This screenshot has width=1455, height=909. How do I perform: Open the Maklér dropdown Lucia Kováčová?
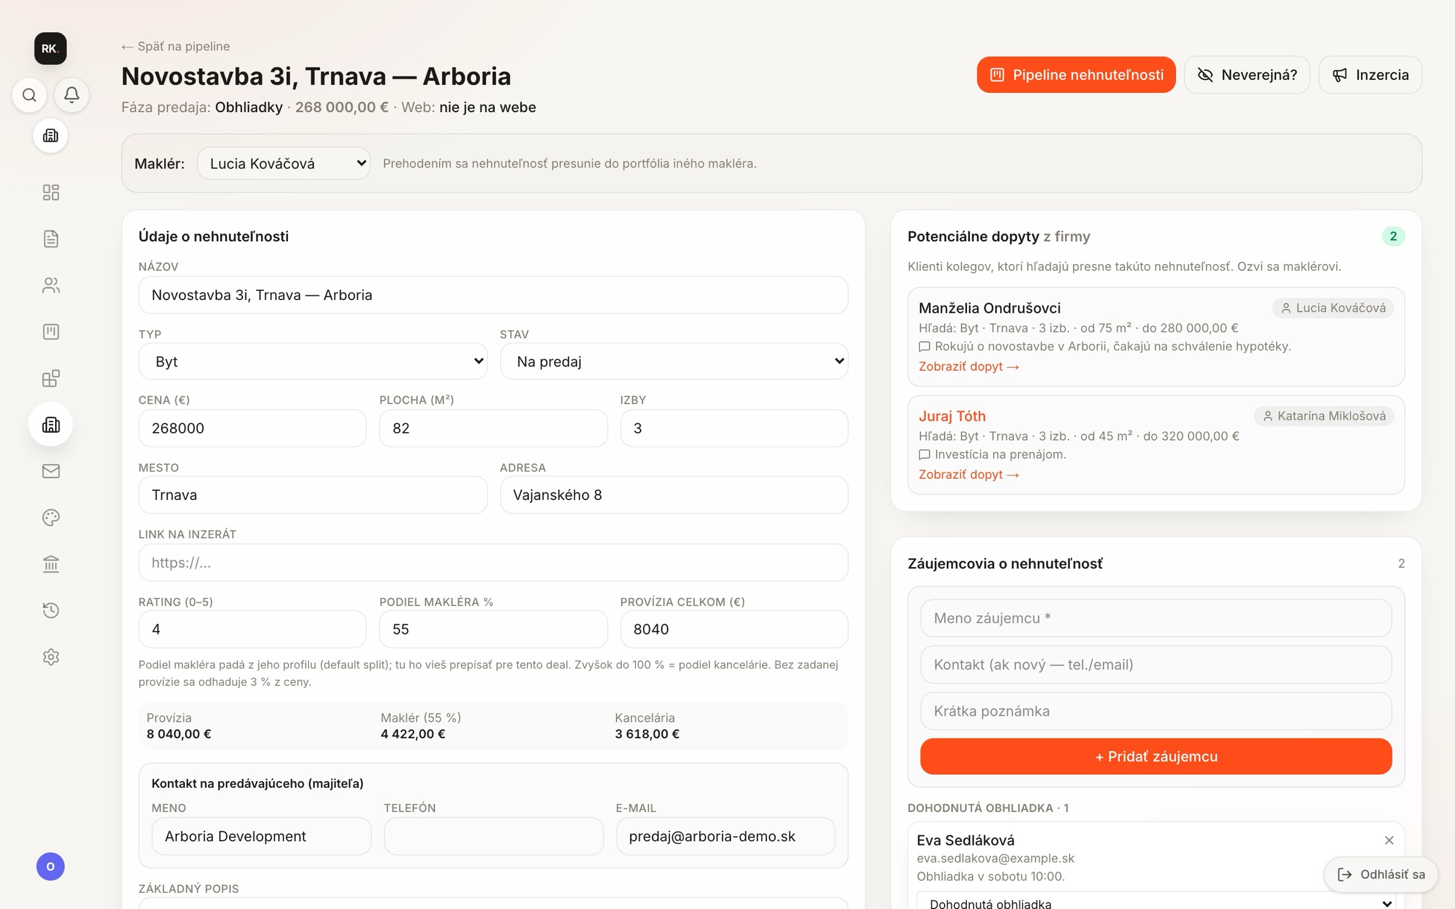click(x=284, y=163)
